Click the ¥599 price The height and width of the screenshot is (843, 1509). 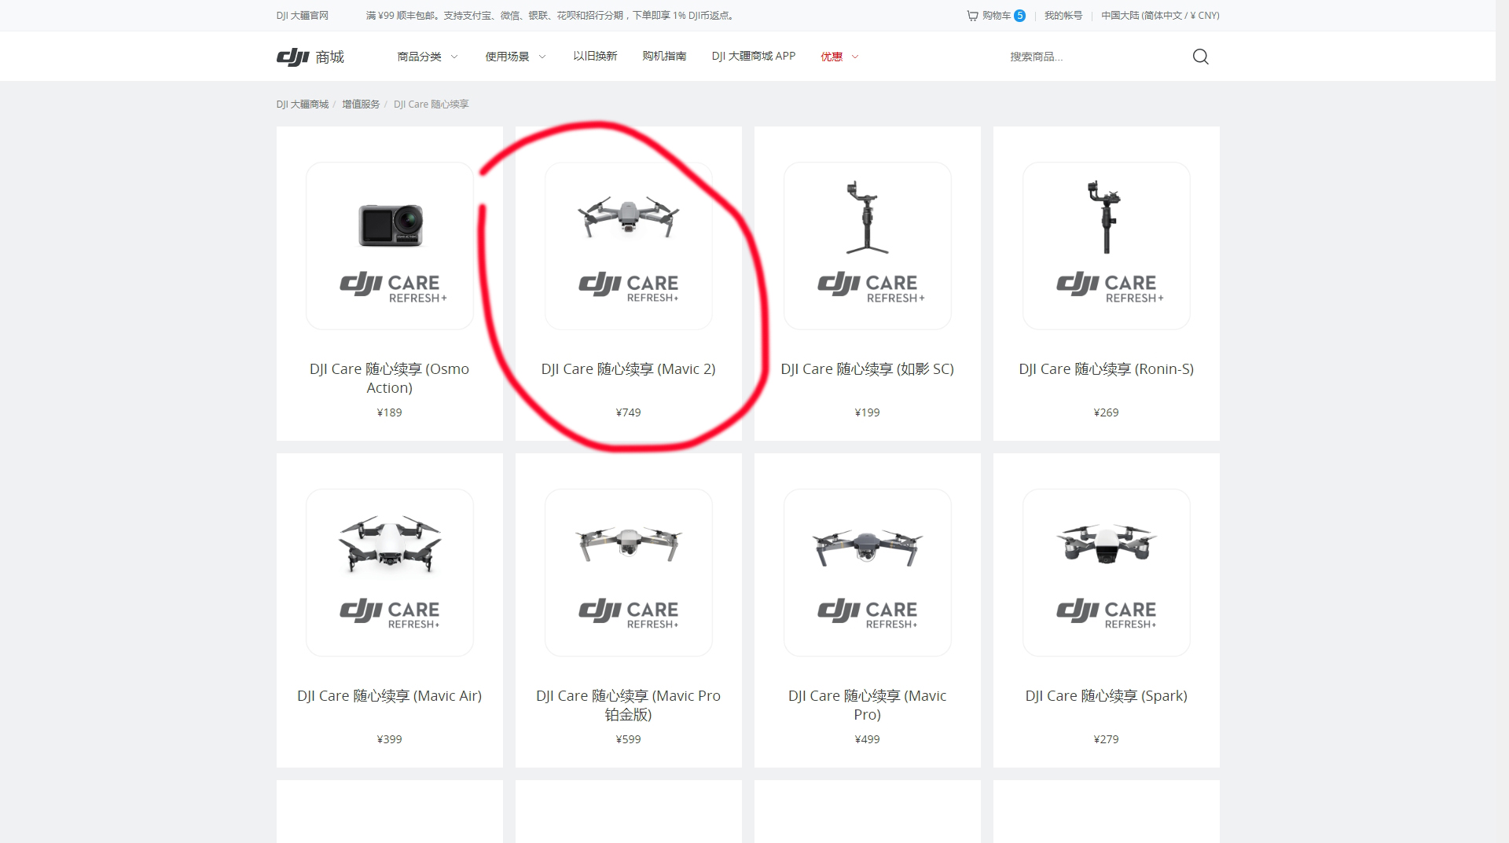pos(629,739)
